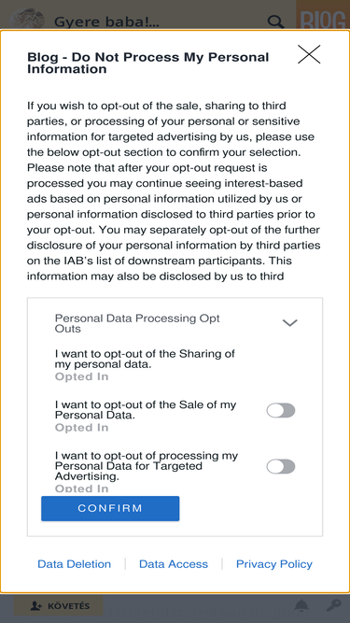Toggle opt-out of Sale of Personal Data
The height and width of the screenshot is (623, 350).
281,410
